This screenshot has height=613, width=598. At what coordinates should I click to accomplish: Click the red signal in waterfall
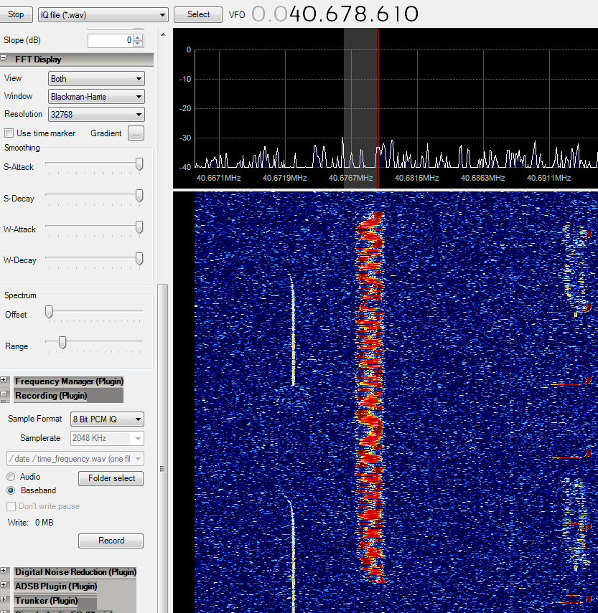[x=370, y=396]
